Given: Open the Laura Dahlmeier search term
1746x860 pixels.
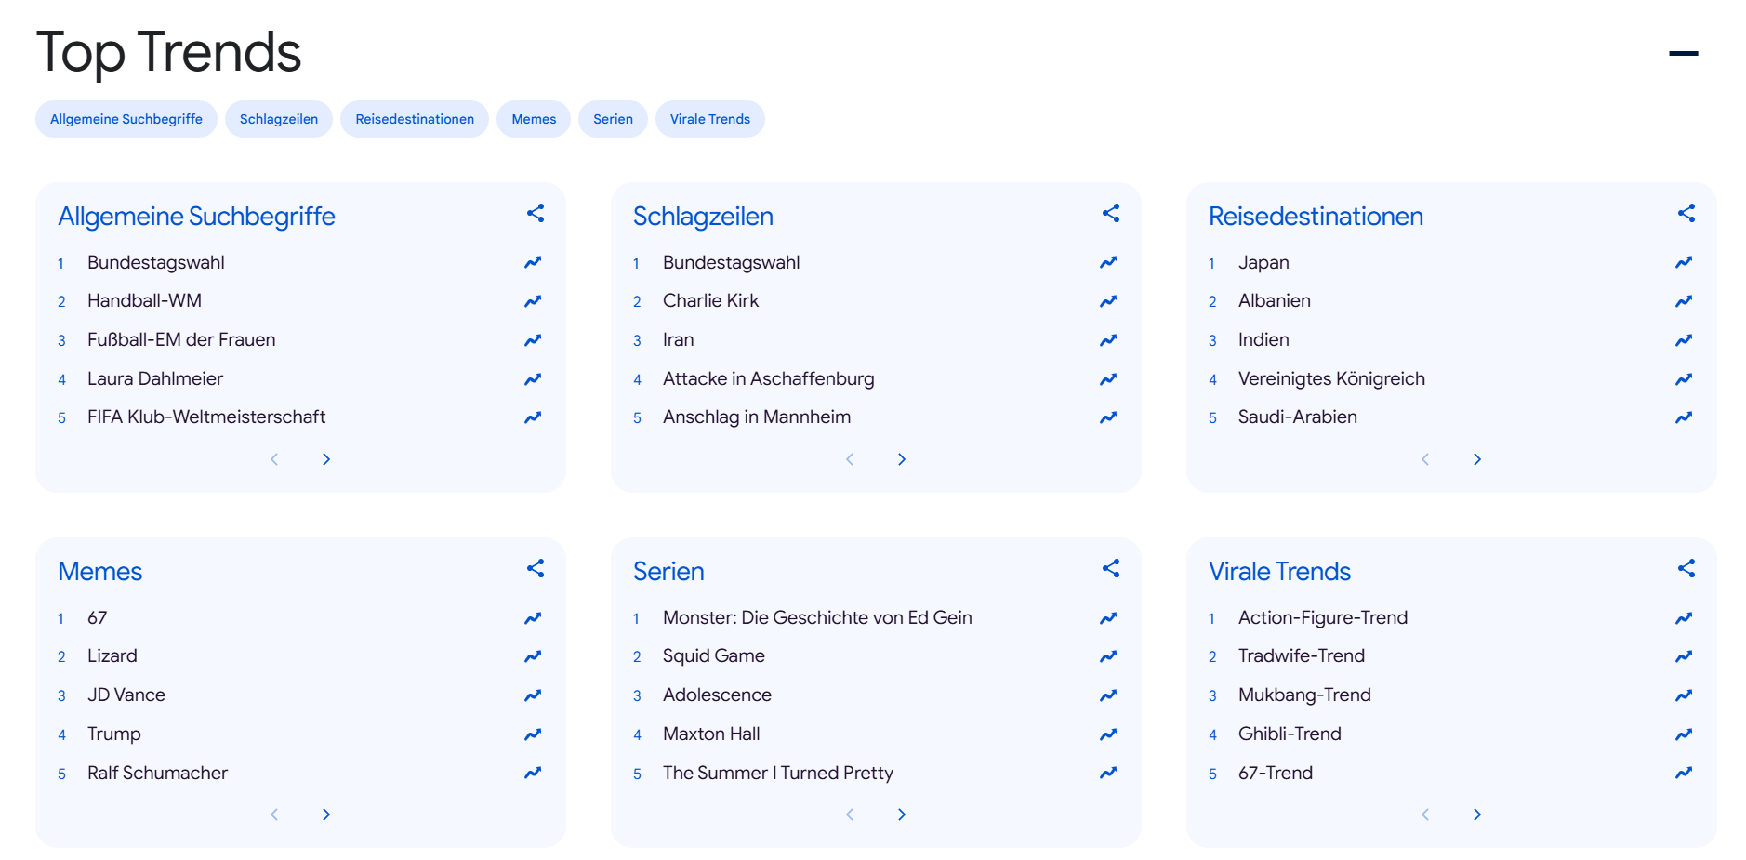Looking at the screenshot, I should pyautogui.click(x=155, y=379).
